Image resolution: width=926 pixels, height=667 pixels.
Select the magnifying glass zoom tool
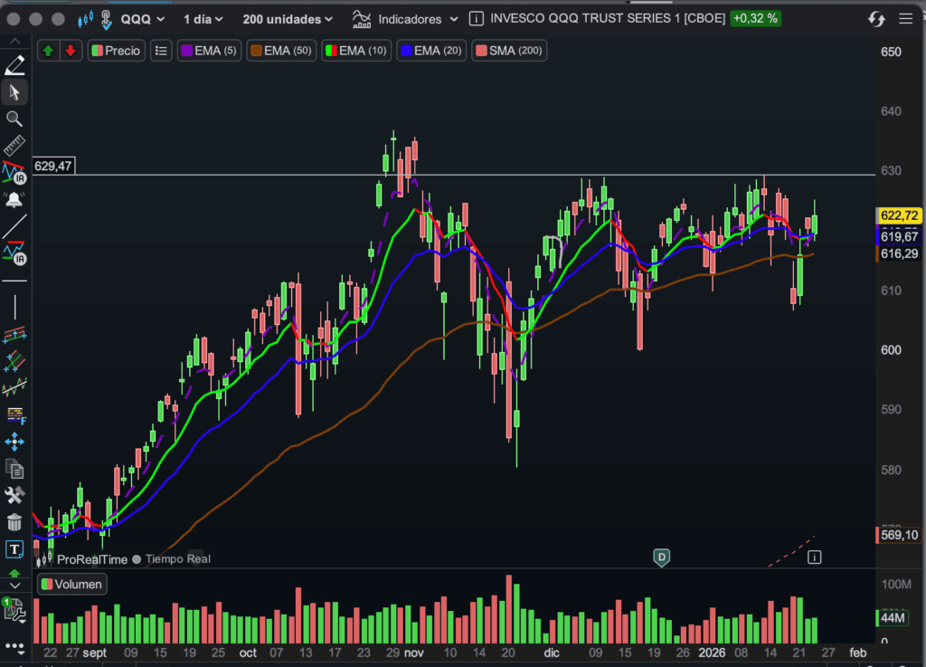[x=14, y=119]
